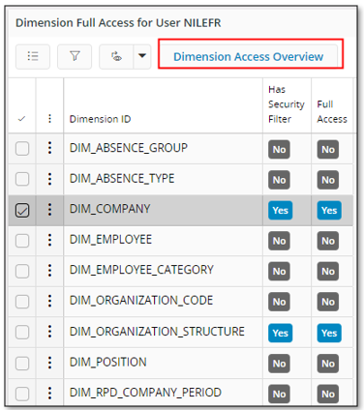The width and height of the screenshot is (364, 410).
Task: Open the list view icon in toolbar
Action: [x=33, y=57]
